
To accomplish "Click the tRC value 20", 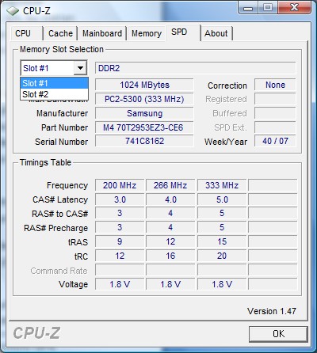I will 222,256.
